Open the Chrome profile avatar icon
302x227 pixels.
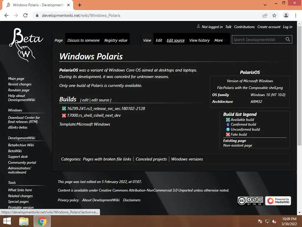286,15
